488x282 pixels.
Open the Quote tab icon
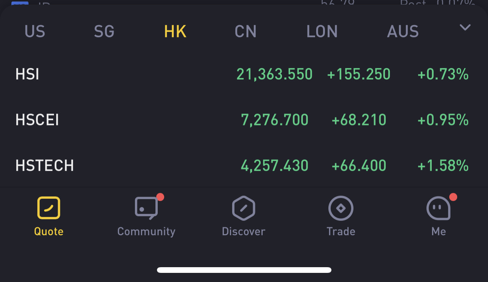[x=49, y=208]
